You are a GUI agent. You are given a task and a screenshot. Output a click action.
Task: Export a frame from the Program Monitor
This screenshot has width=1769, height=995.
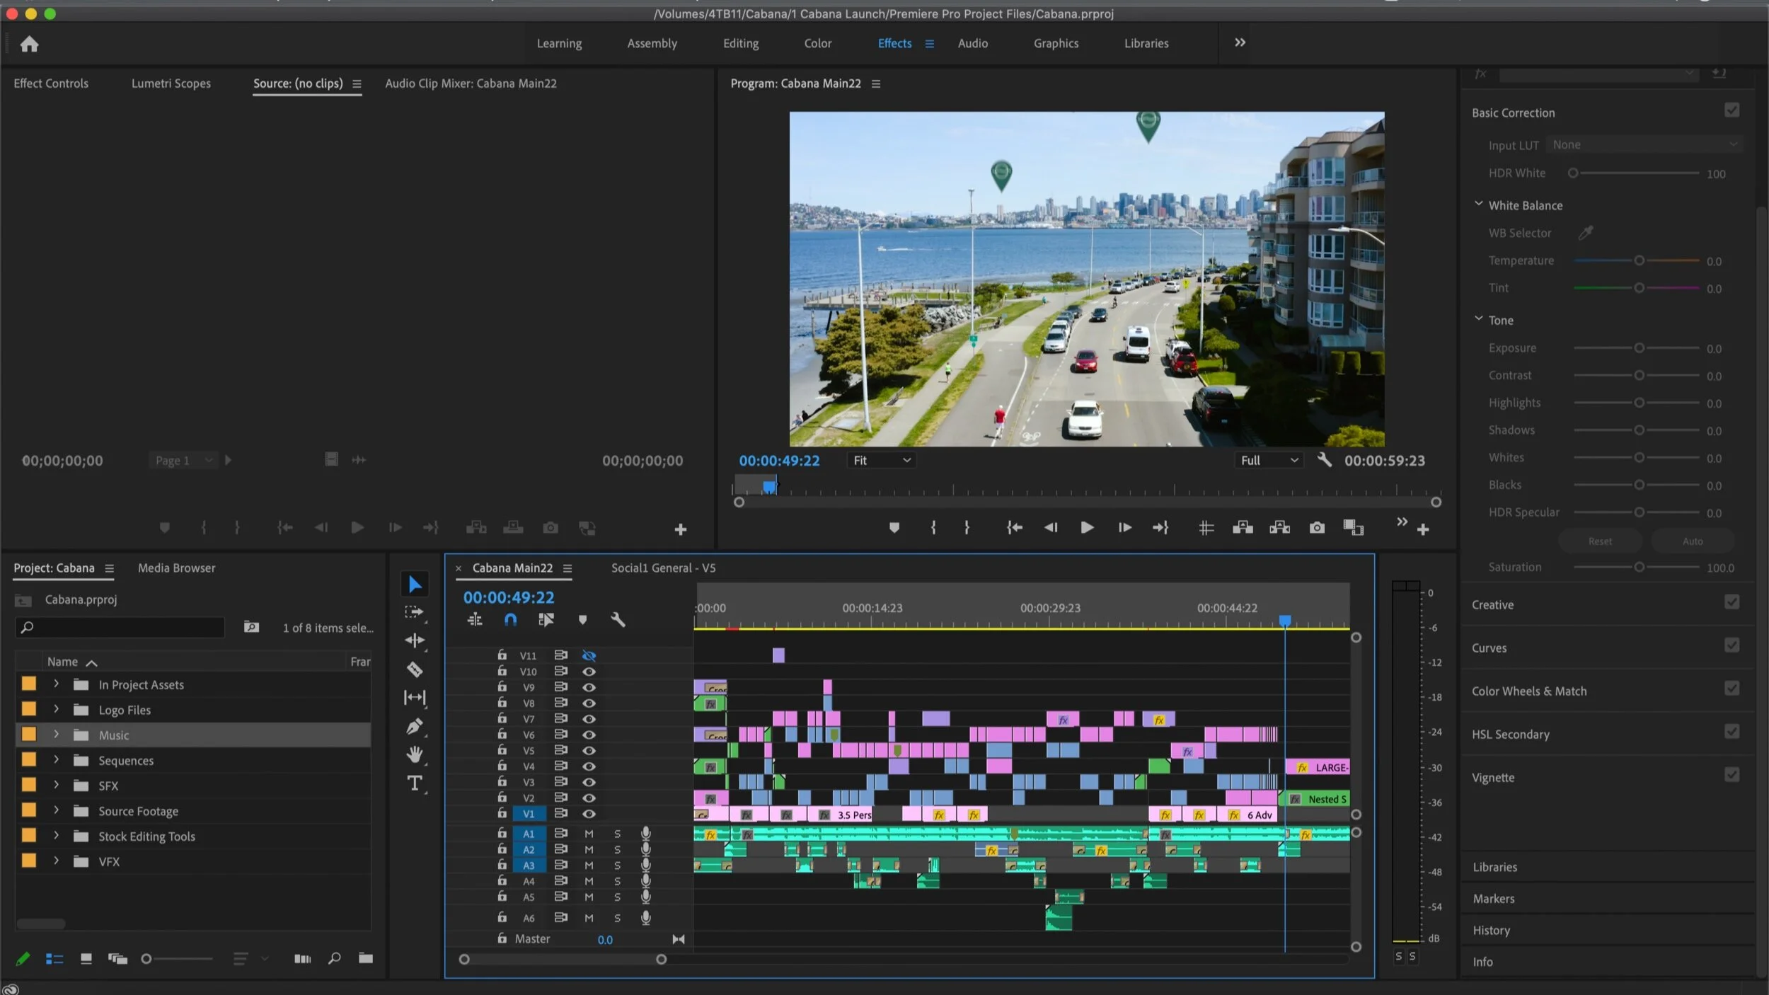(x=1316, y=527)
